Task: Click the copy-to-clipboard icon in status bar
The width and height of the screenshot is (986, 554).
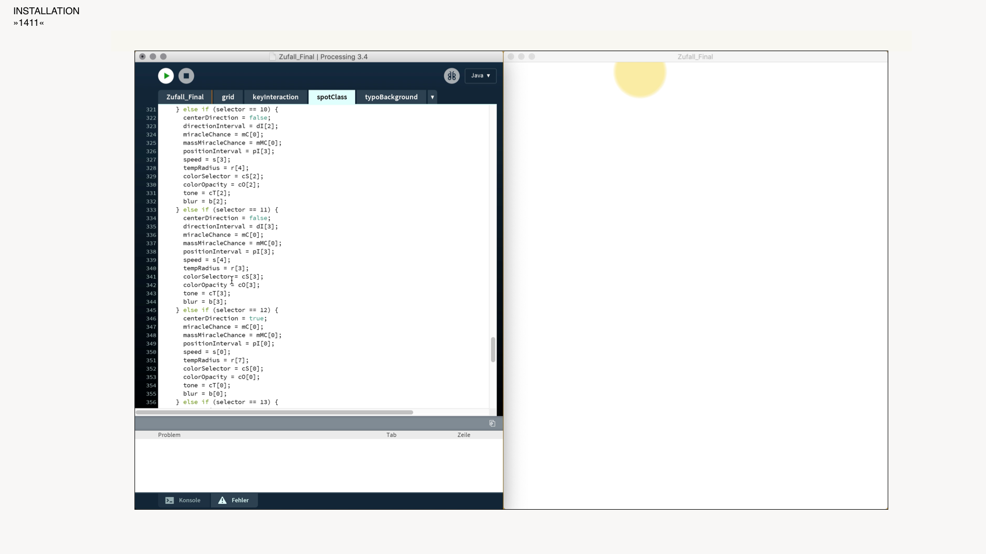Action: coord(492,423)
